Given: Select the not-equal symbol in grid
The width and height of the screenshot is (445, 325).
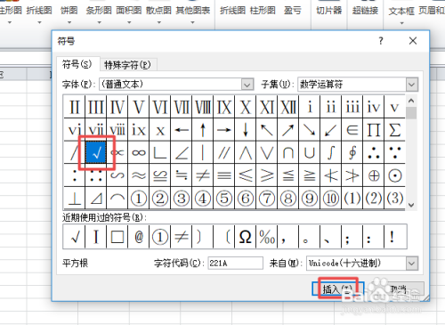Looking at the screenshot, I should pyautogui.click(x=203, y=175).
